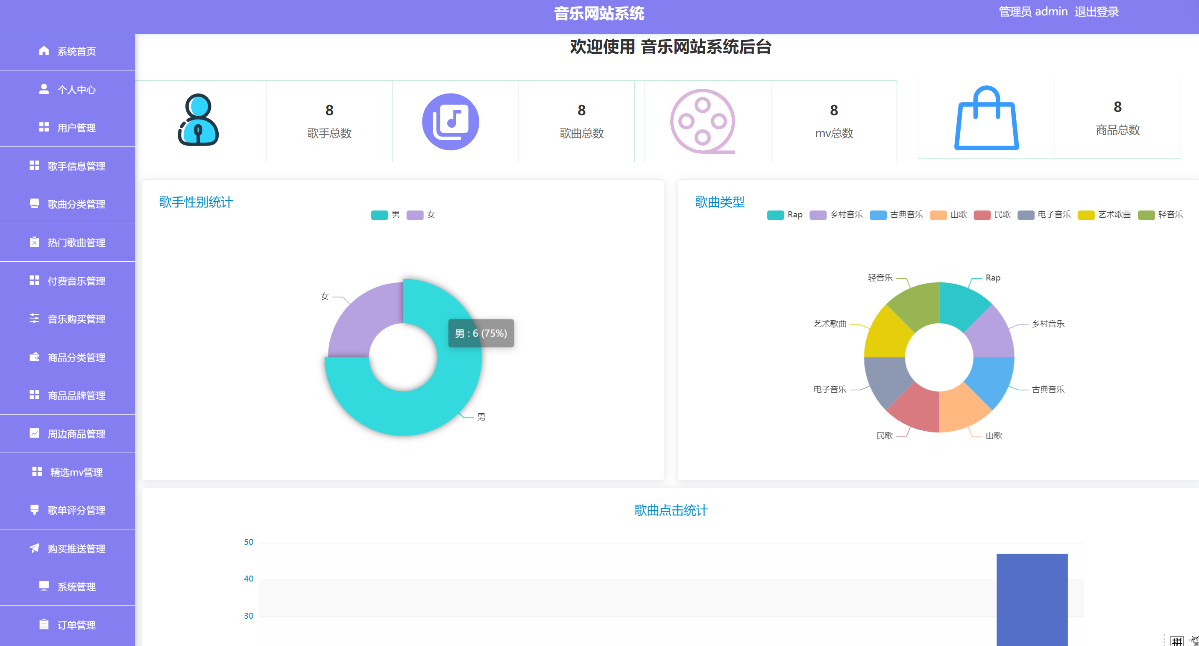The height and width of the screenshot is (646, 1199).
Task: Click the sliders icon beside 音乐购买管理
Action: 35,319
